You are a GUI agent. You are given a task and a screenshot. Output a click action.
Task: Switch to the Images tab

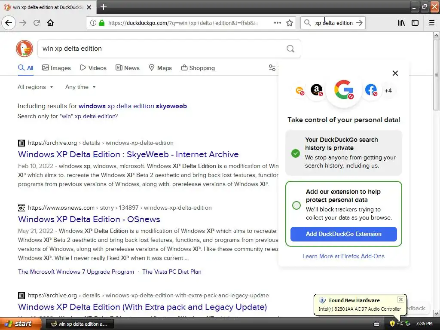pos(56,68)
